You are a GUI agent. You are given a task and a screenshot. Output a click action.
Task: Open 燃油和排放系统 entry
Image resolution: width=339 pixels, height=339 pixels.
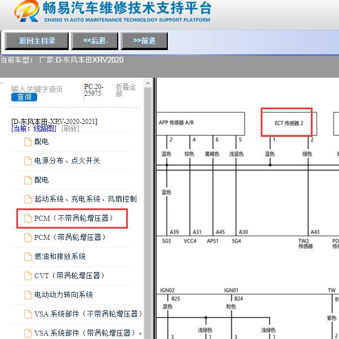tap(60, 257)
